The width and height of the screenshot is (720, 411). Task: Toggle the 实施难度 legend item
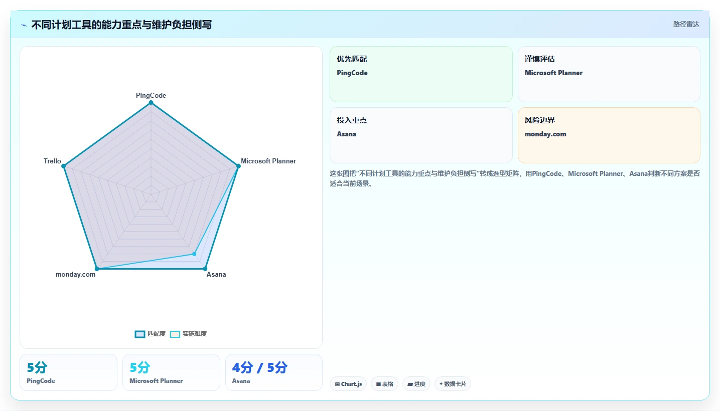pos(188,334)
